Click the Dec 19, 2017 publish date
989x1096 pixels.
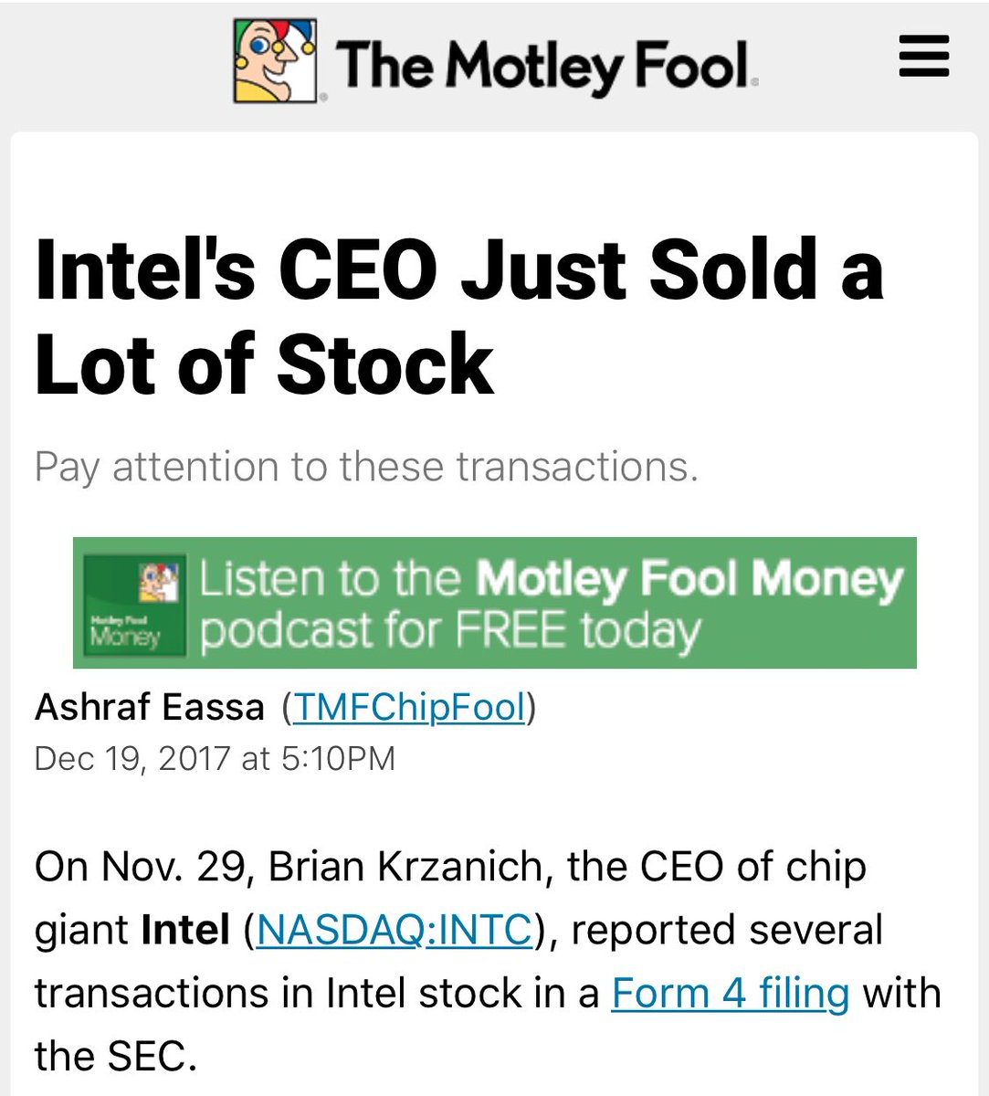[x=132, y=758]
